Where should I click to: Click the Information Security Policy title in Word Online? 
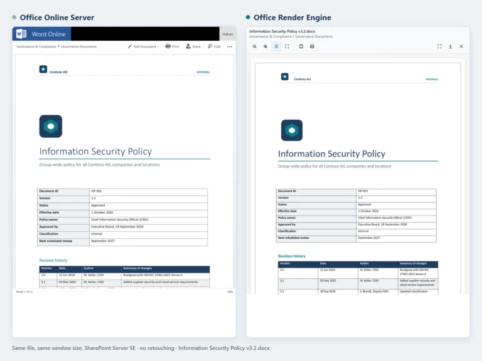click(95, 151)
